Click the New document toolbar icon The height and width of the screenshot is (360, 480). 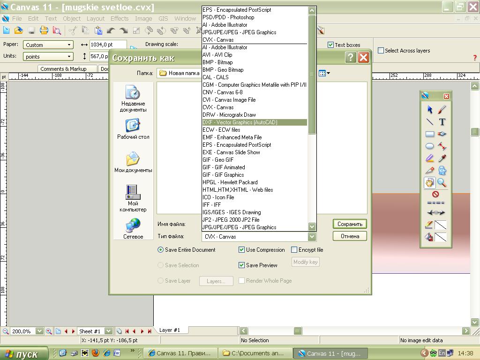[x=6, y=30]
